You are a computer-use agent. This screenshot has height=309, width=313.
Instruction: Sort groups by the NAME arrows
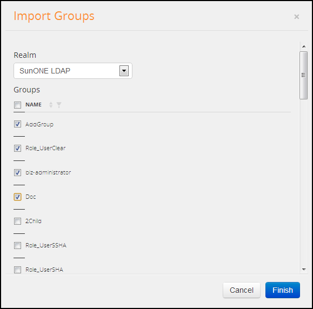[x=51, y=105]
